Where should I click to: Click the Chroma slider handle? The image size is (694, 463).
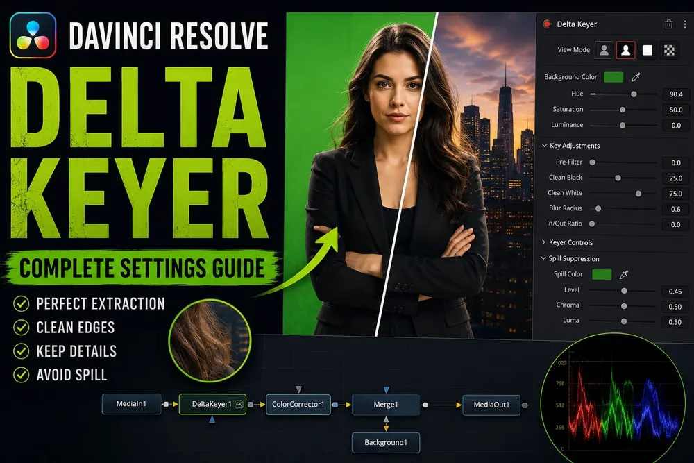624,306
